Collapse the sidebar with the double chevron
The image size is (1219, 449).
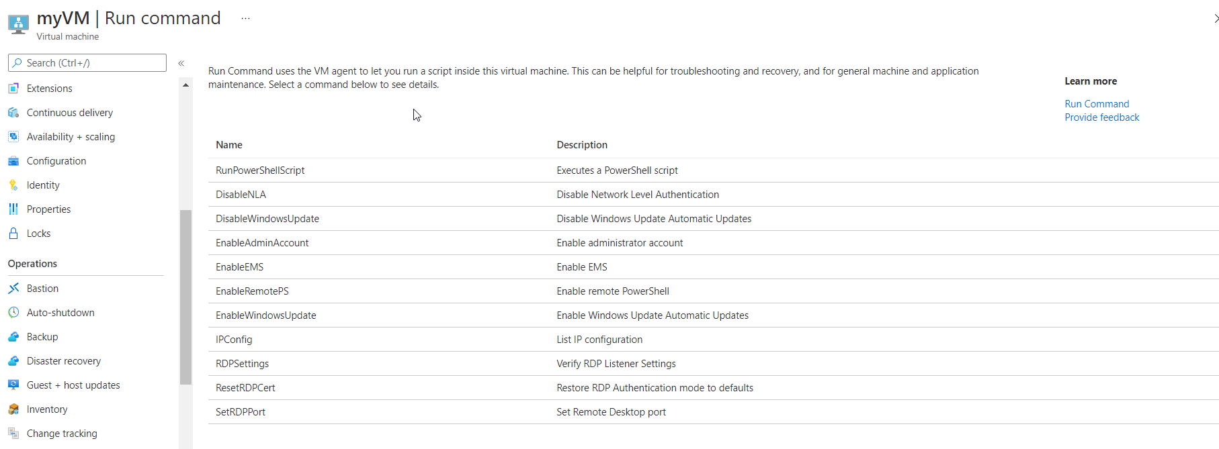point(181,62)
